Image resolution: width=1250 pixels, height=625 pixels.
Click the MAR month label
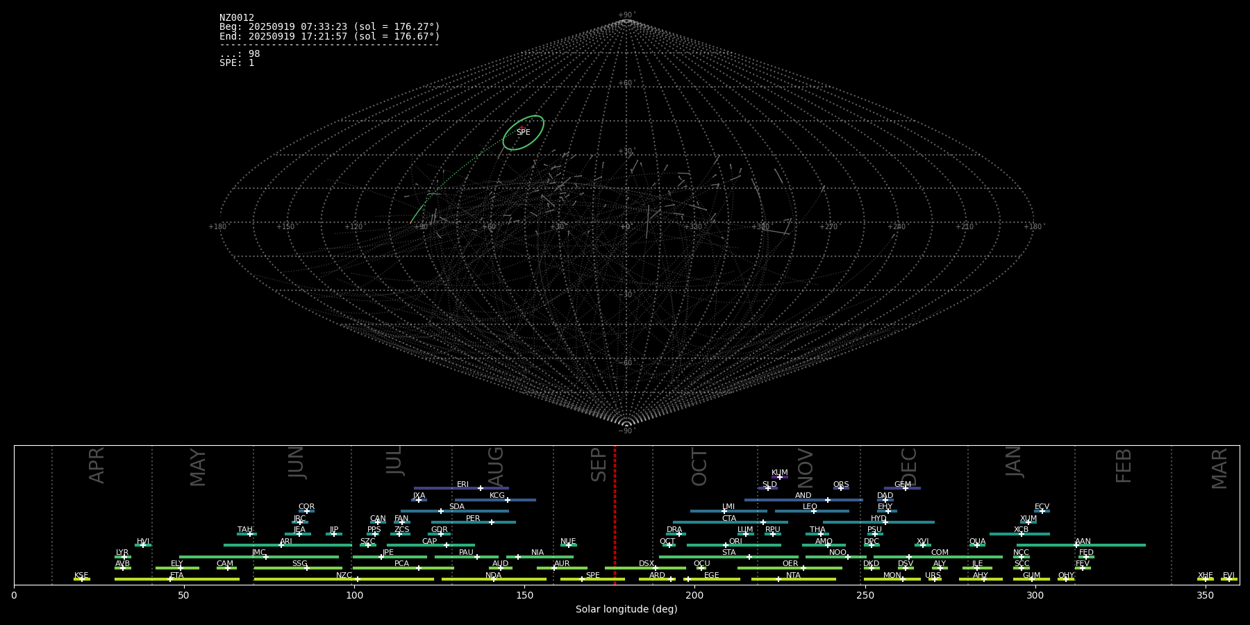point(1219,468)
